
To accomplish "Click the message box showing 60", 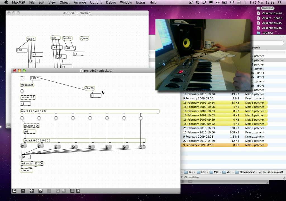I will 23,146.
